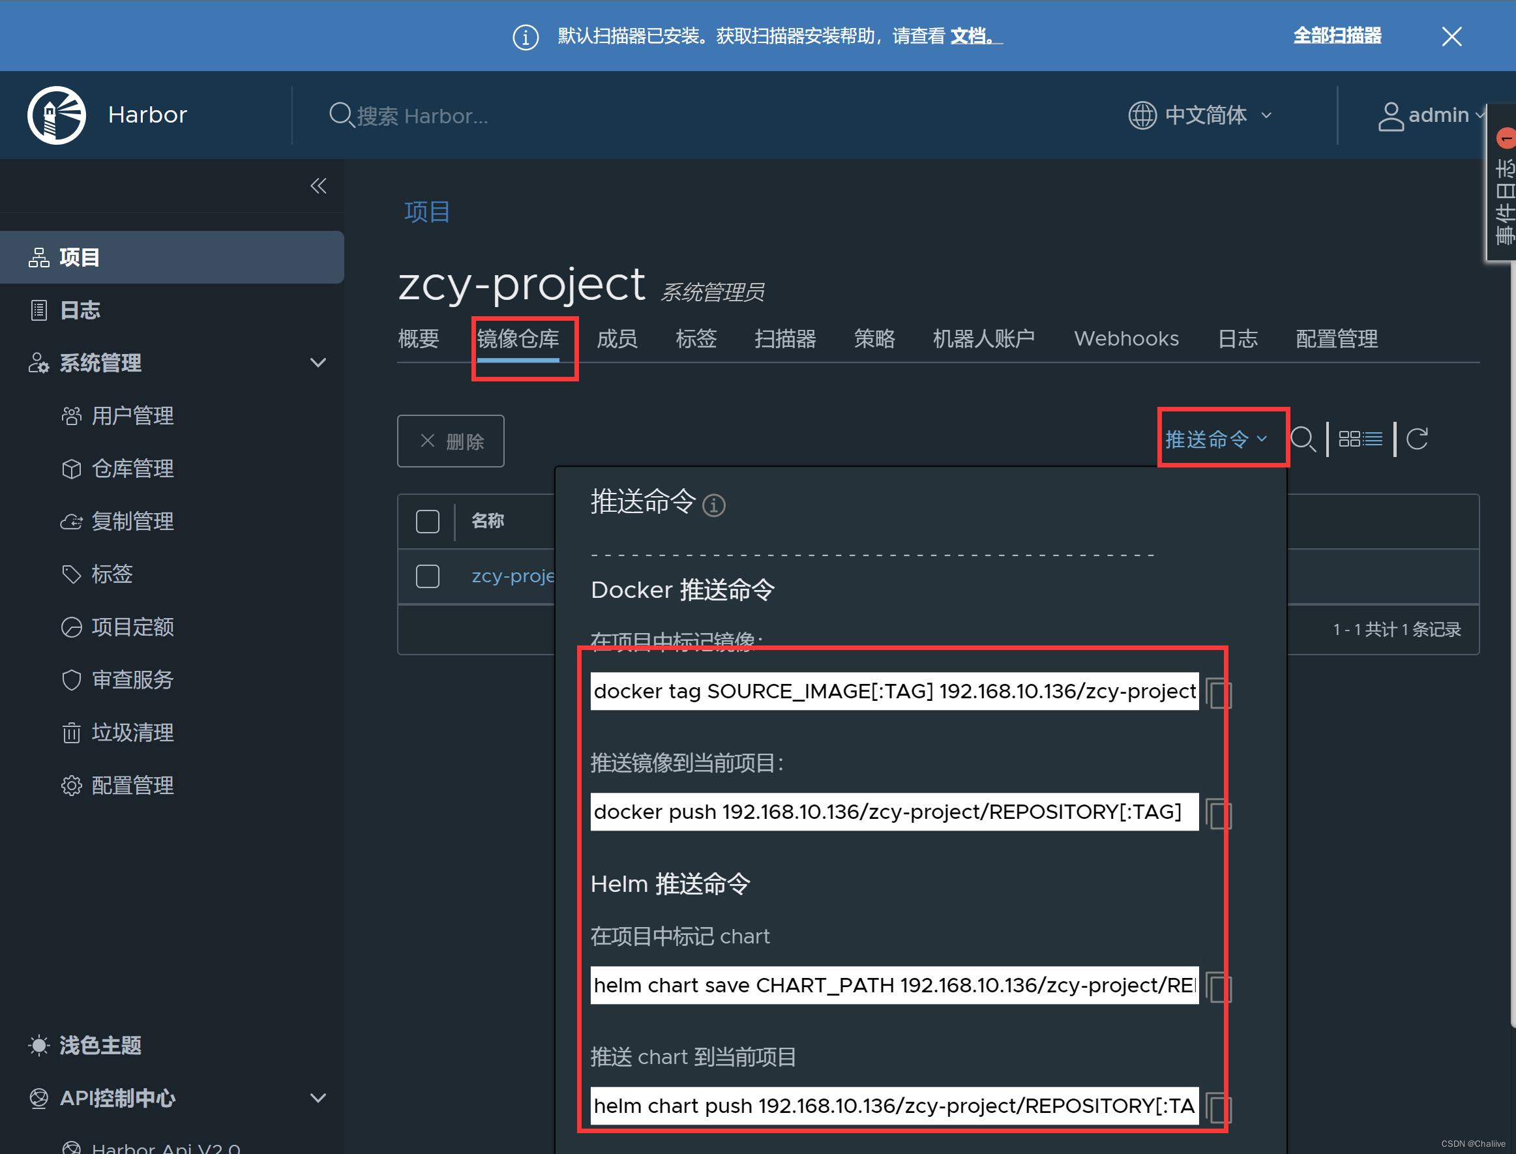Open the project 配置管理 tab
Screen dimensions: 1516x1154
pos(1337,338)
